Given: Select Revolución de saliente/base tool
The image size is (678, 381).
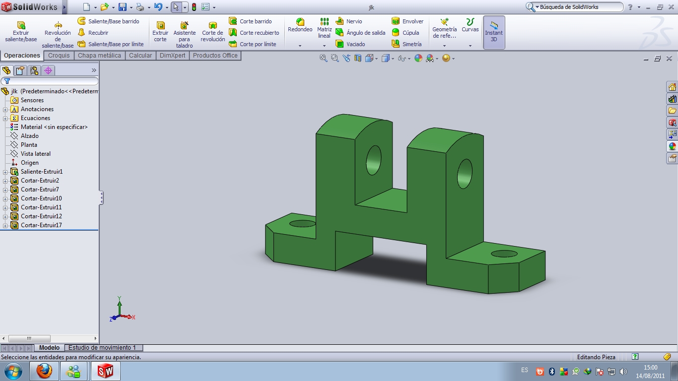Looking at the screenshot, I should pos(58,35).
